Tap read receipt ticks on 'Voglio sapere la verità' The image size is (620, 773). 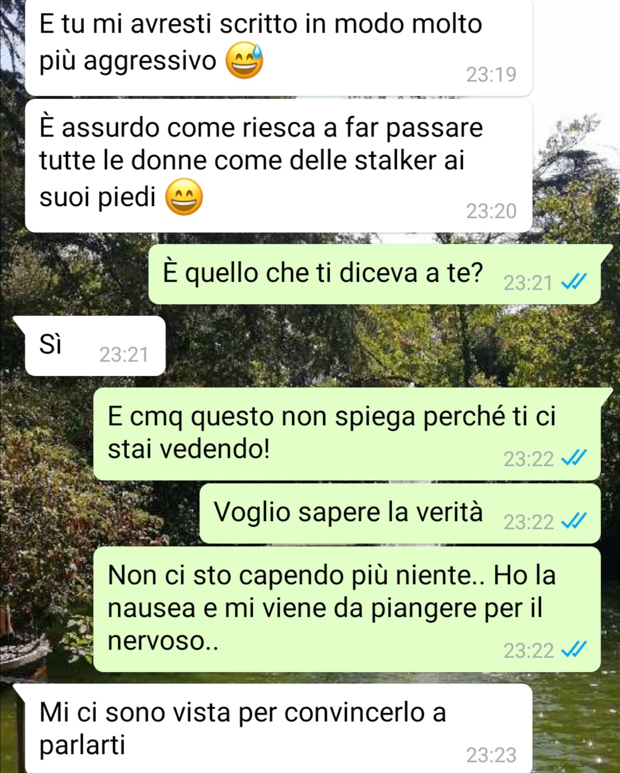573,520
